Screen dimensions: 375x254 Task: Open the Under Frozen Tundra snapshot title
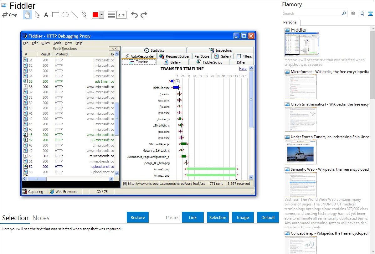click(330, 137)
